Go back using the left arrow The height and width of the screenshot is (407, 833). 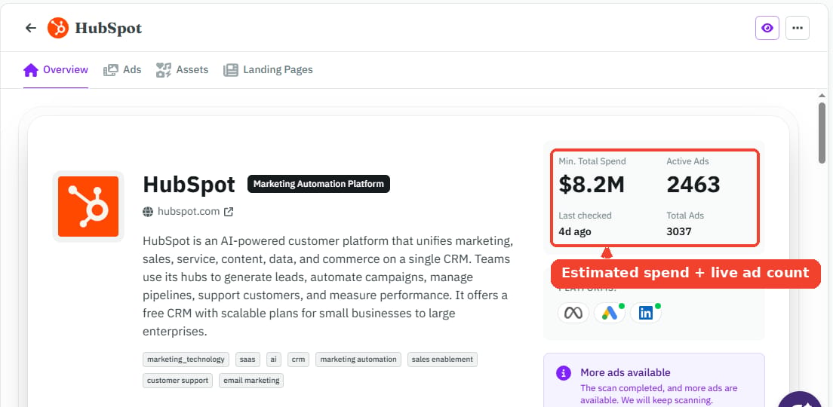click(31, 28)
